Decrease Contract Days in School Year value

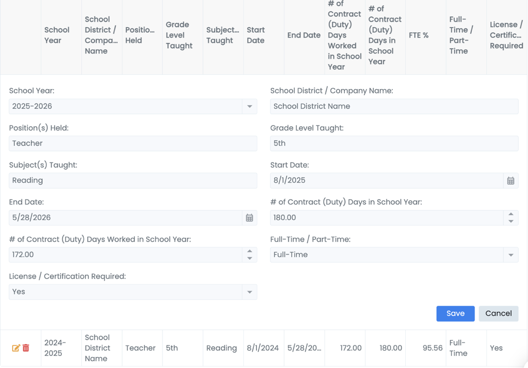pos(511,221)
